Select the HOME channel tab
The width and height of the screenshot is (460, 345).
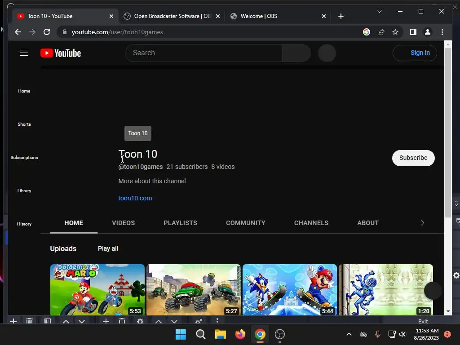click(x=74, y=223)
